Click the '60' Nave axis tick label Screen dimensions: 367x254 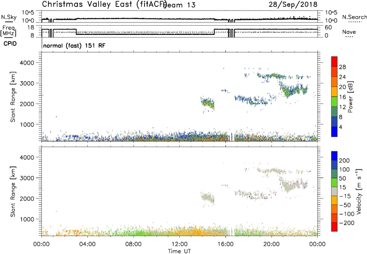pyautogui.click(x=328, y=28)
